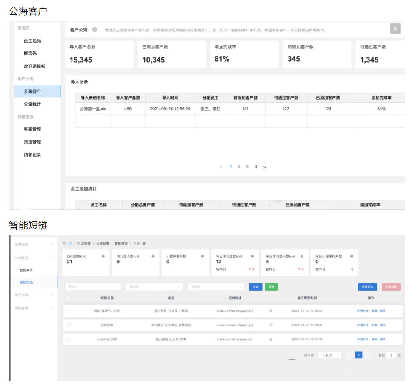Select 智能表单 in the sidebar menu
The width and height of the screenshot is (418, 388).
(x=26, y=270)
